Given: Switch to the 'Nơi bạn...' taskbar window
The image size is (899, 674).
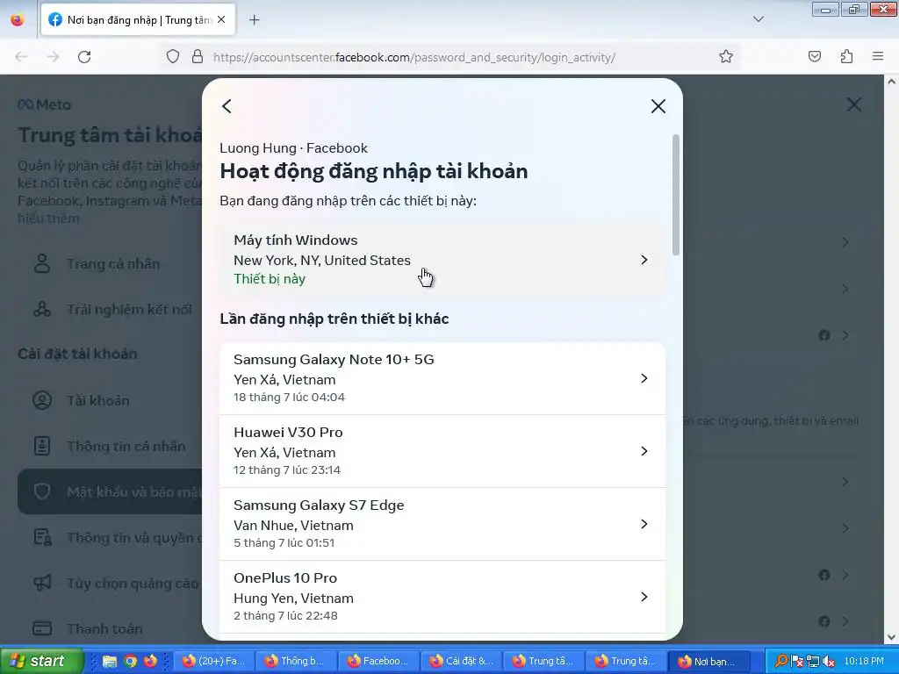Looking at the screenshot, I should tap(709, 662).
